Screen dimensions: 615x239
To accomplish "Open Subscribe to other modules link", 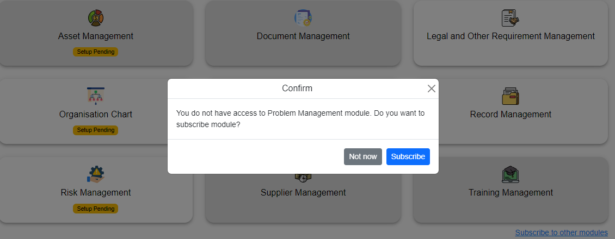I will 561,232.
